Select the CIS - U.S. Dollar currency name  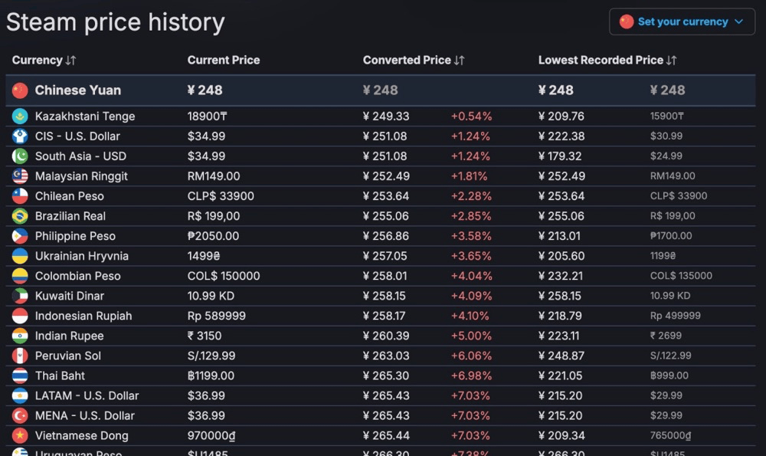tap(77, 136)
